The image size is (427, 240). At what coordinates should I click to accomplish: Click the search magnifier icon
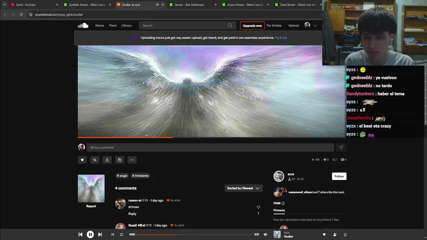click(x=230, y=25)
